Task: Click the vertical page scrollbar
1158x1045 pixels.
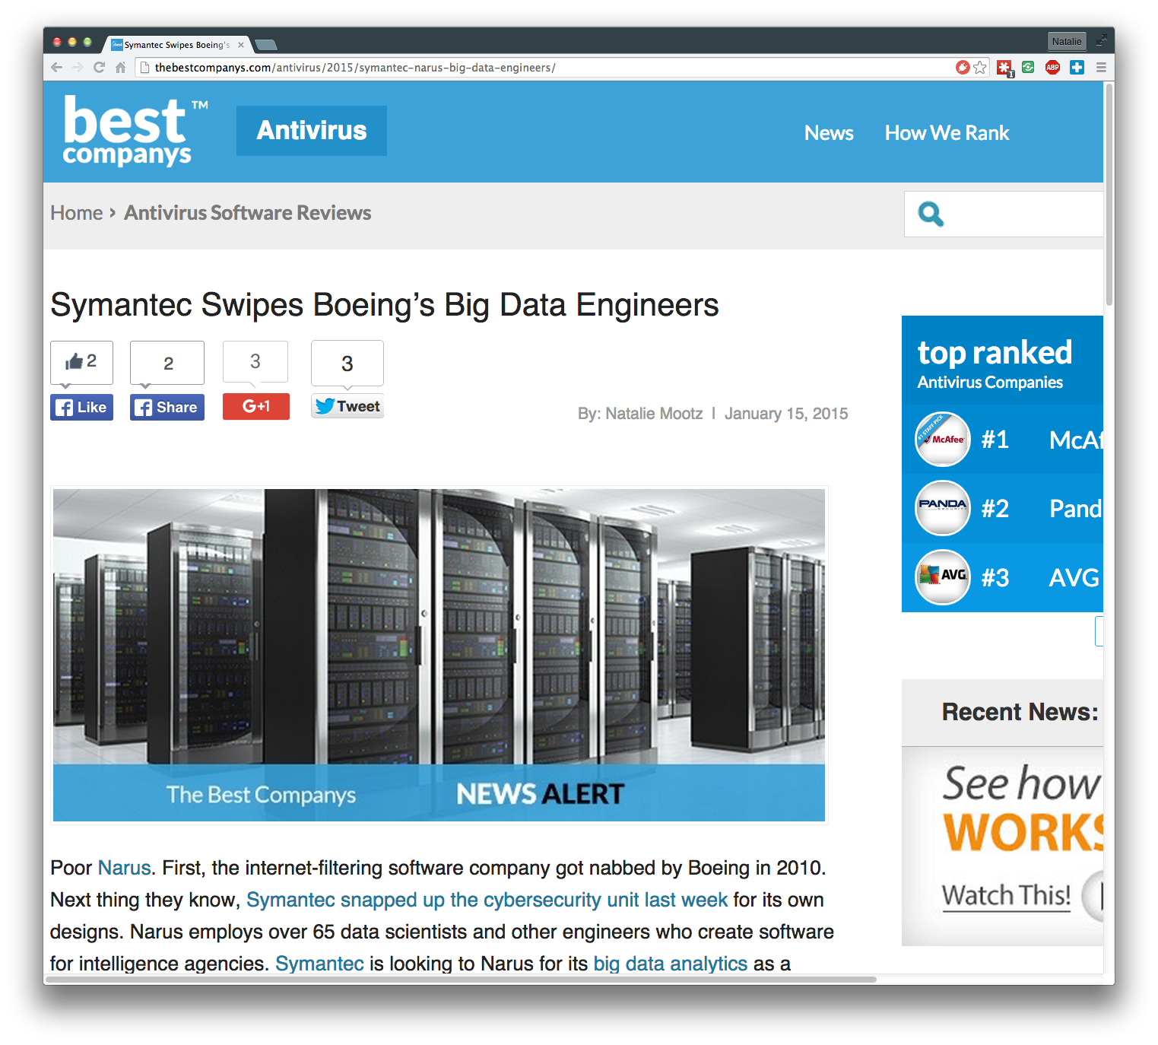Action: [x=1109, y=194]
